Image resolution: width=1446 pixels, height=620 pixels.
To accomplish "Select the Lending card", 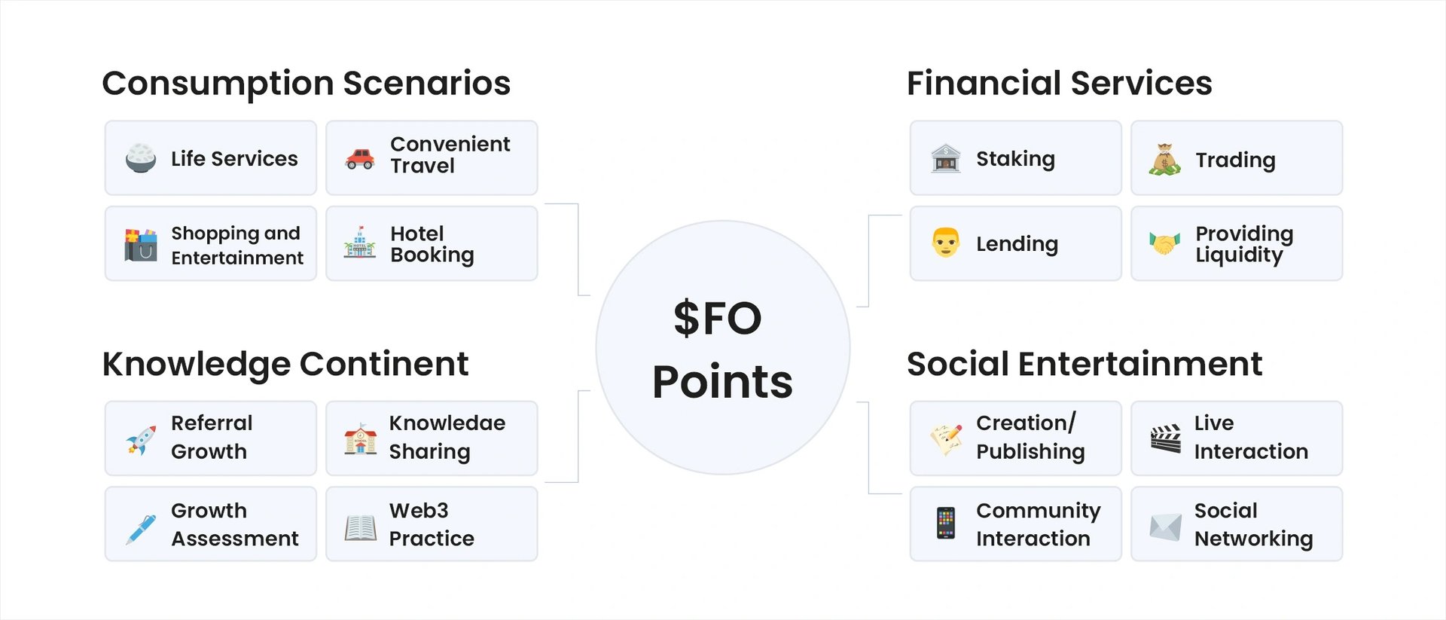I will pos(1015,243).
